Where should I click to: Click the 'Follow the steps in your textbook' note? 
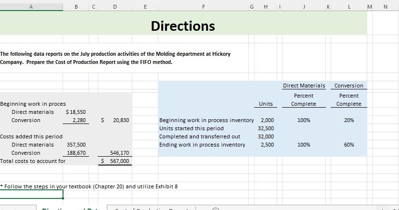89,186
